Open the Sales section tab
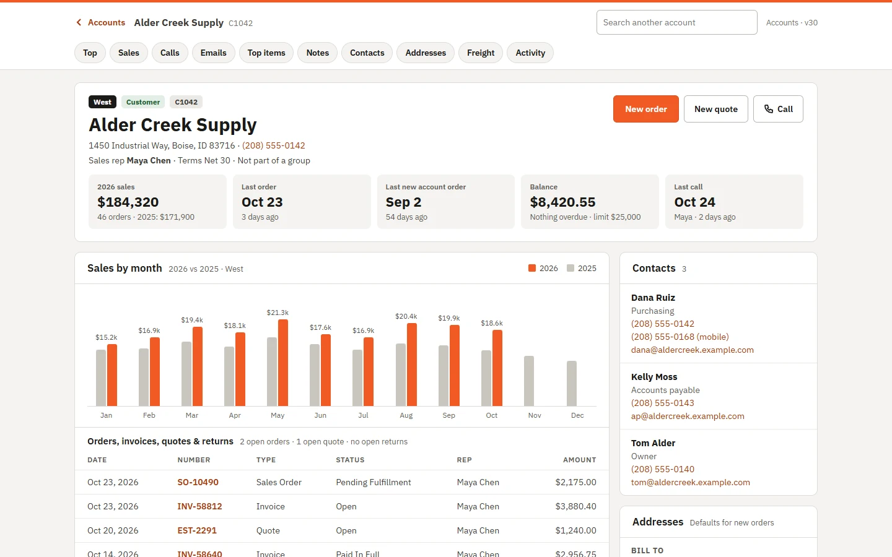The width and height of the screenshot is (892, 557). tap(129, 53)
